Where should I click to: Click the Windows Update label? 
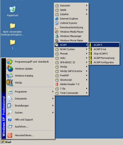click(24, 69)
